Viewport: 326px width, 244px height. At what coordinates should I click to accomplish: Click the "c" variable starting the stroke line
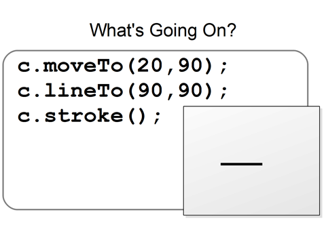tap(24, 116)
